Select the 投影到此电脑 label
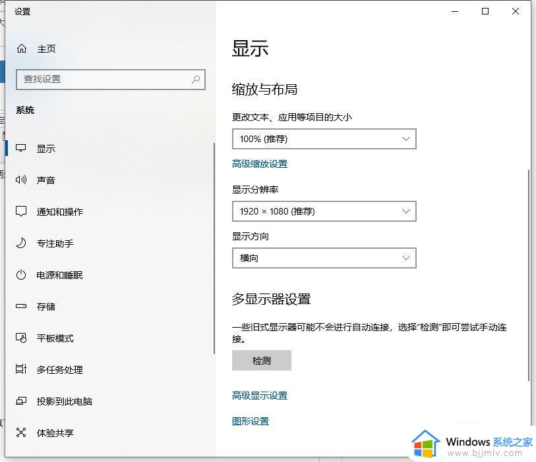The width and height of the screenshot is (536, 462). 64,401
